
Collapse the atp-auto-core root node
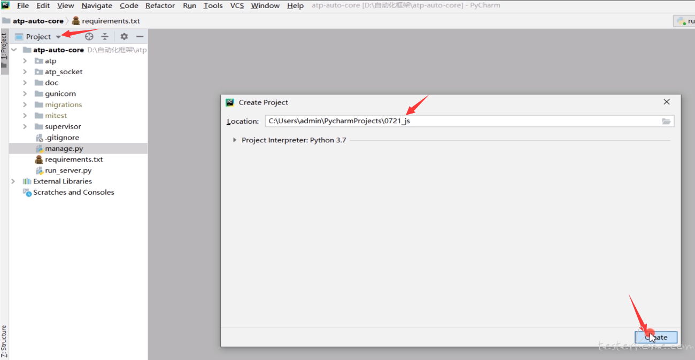click(x=14, y=50)
